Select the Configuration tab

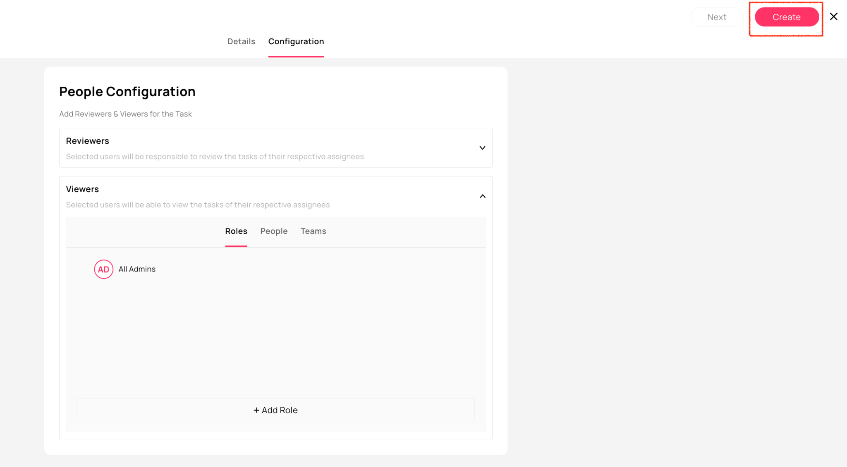pos(296,41)
